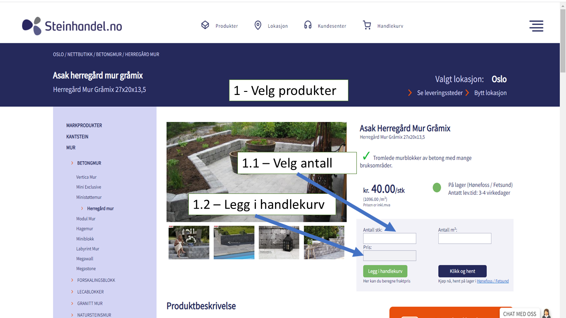The width and height of the screenshot is (566, 318).
Task: Expand the GRANITT MUR chevron
Action: click(72, 303)
